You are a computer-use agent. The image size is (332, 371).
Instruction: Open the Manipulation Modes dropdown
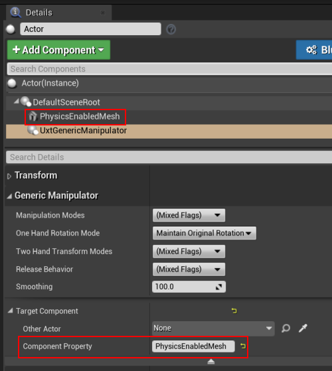[189, 215]
